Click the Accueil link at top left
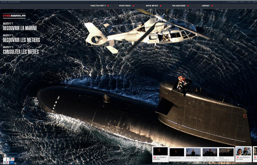The width and height of the screenshot is (257, 165). pyautogui.click(x=3, y=2)
